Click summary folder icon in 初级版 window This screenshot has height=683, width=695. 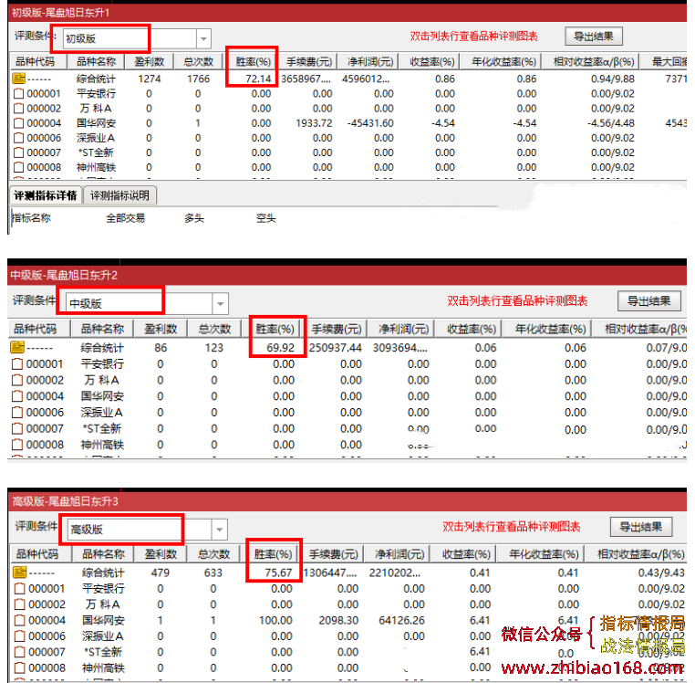pos(18,79)
